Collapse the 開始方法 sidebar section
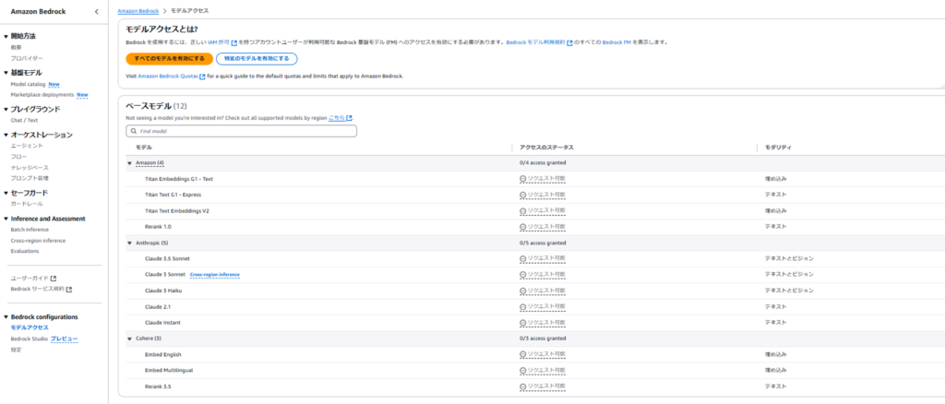945x404 pixels. (x=6, y=36)
